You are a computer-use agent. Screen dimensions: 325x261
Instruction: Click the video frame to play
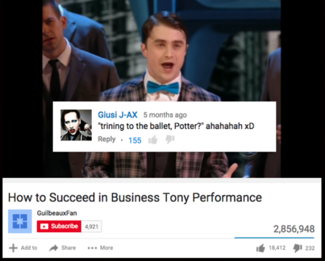point(162,52)
